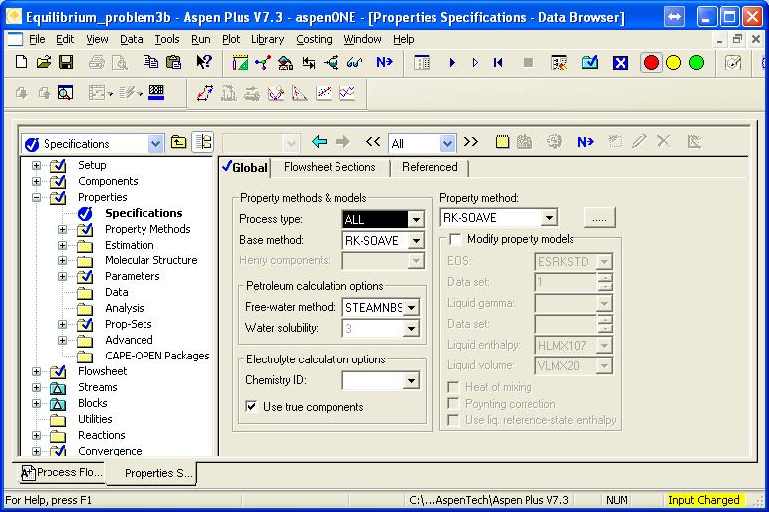This screenshot has height=512, width=769.
Task: Step through run with the outline arrow
Action: pos(475,62)
